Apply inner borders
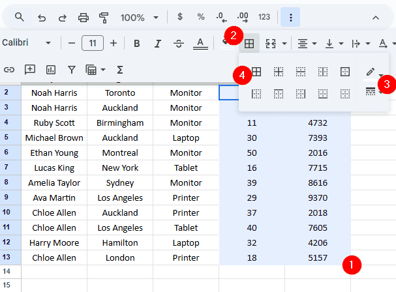 [279, 72]
